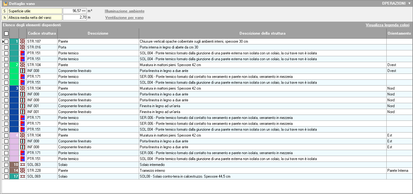
Task: Click the Orientamento column header
Action: point(399,33)
